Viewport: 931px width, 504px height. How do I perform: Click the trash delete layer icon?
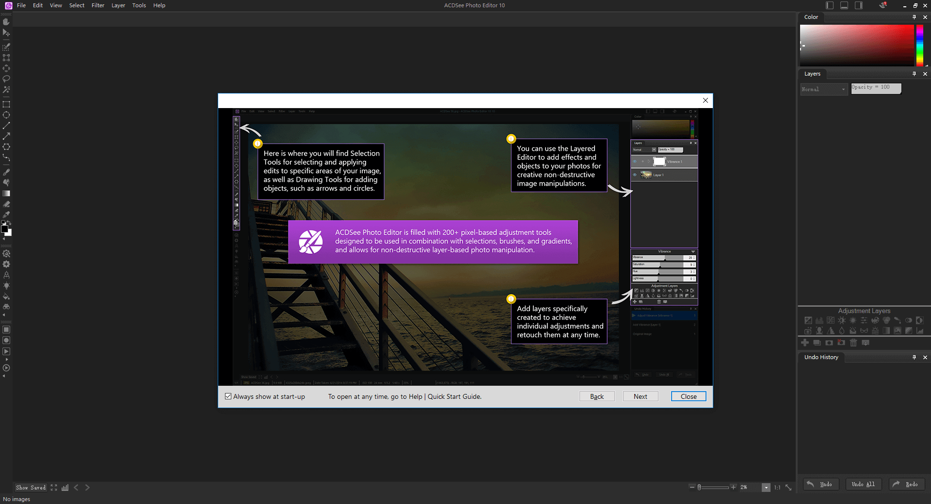(853, 343)
